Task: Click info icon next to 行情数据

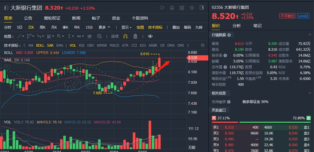Action: (x=229, y=35)
